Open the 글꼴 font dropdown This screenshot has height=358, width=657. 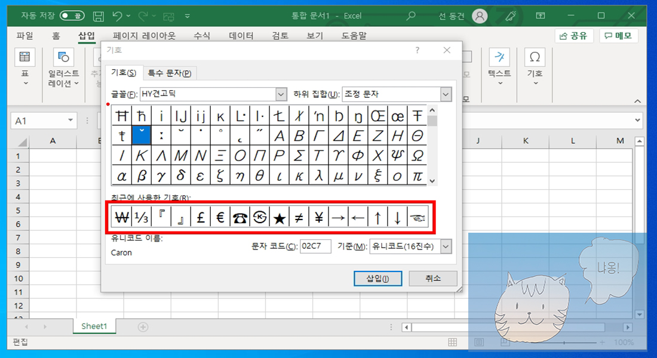tap(281, 94)
